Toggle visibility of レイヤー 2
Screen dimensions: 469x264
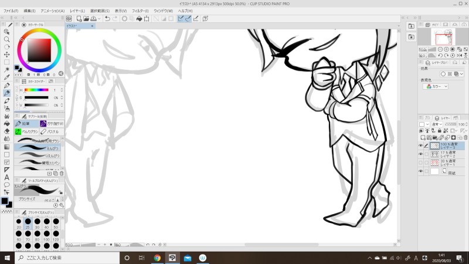tap(420, 154)
